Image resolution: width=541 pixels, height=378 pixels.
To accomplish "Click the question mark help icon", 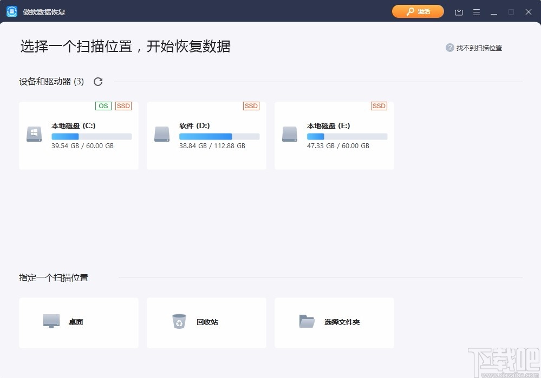I will pos(449,48).
